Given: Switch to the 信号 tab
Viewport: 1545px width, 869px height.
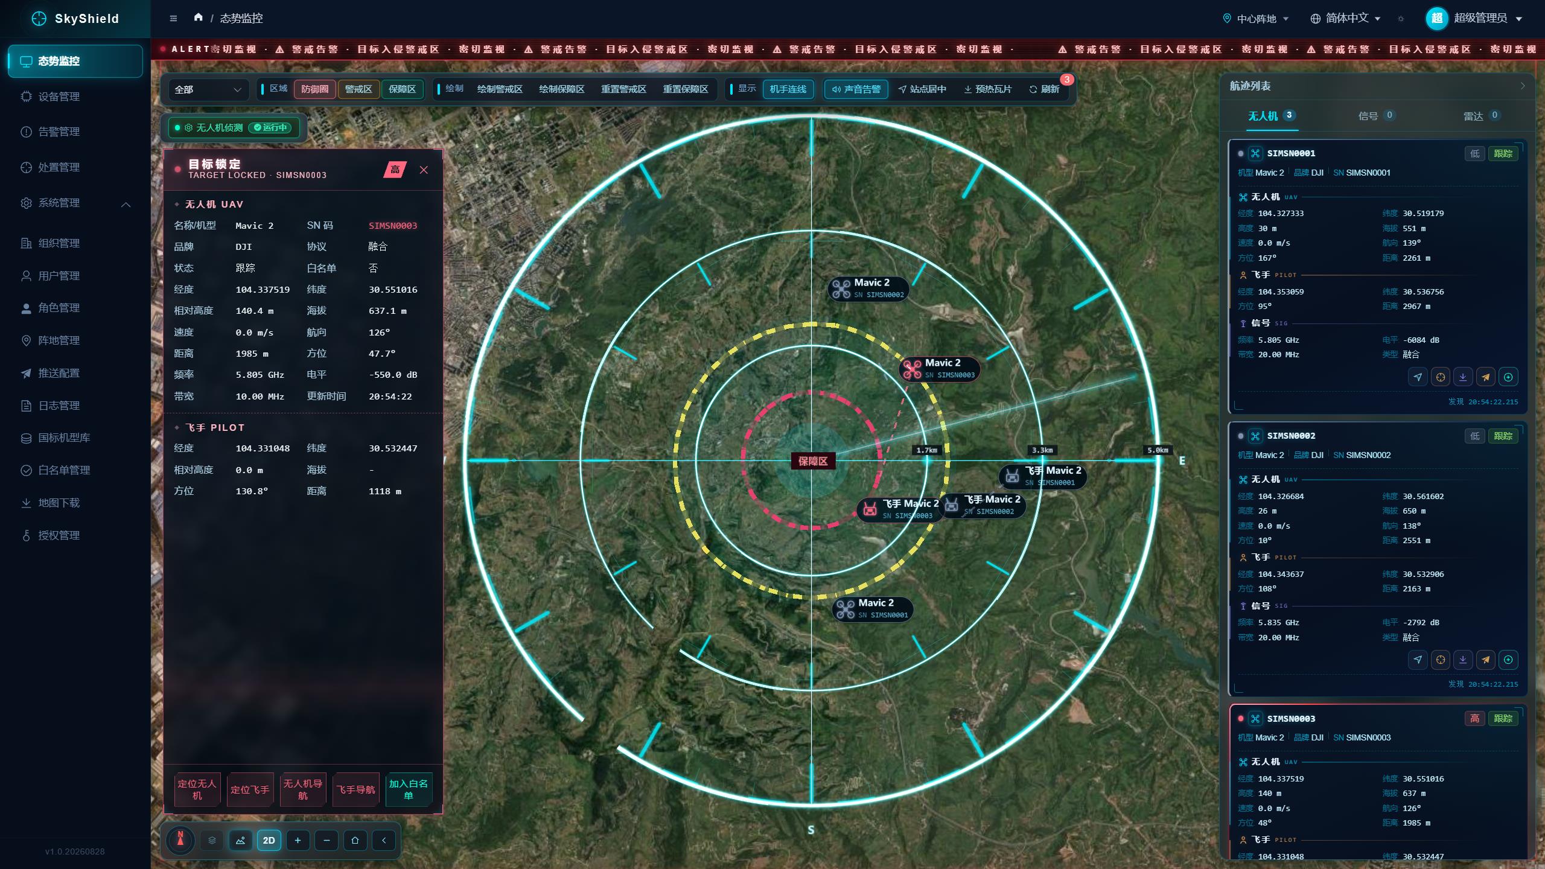Looking at the screenshot, I should (x=1376, y=116).
